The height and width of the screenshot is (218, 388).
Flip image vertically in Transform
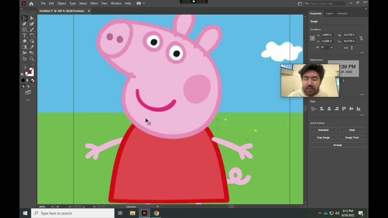pos(352,48)
